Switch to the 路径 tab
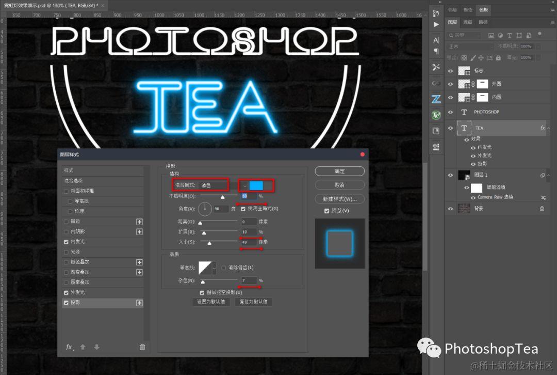Viewport: 557px width, 375px height. click(x=483, y=22)
